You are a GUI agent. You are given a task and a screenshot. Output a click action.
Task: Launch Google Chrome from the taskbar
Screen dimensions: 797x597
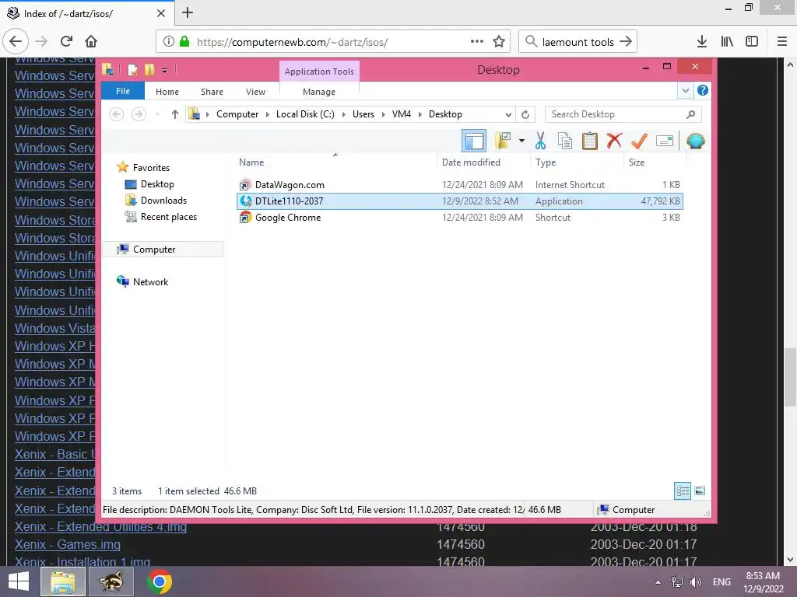pos(159,581)
